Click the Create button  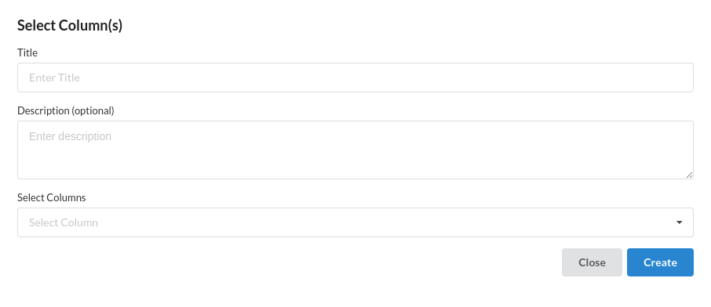(x=660, y=262)
